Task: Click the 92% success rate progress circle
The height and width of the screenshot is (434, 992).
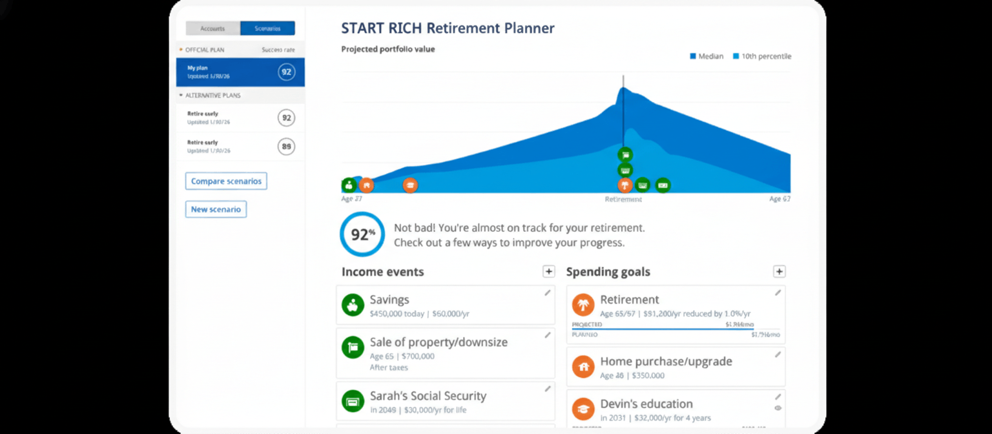Action: (362, 234)
